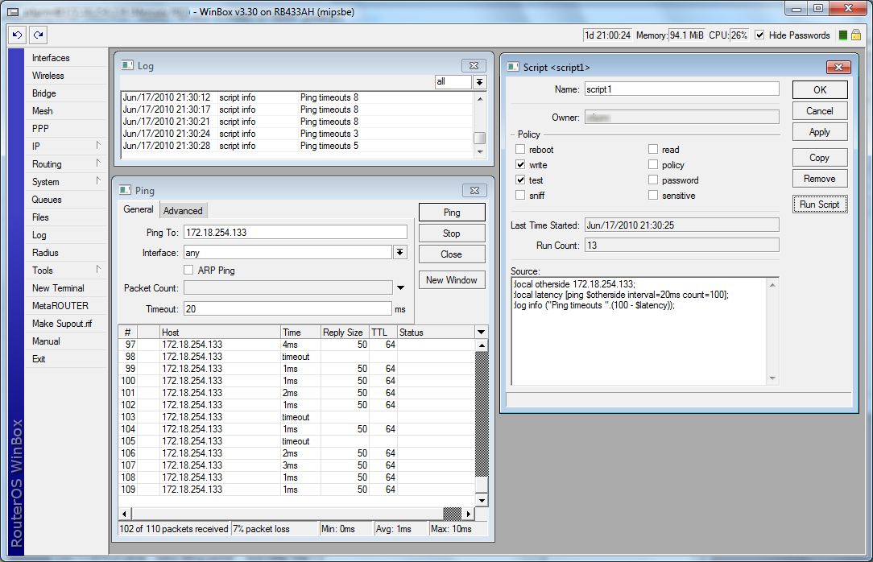Image resolution: width=873 pixels, height=562 pixels.
Task: Expand the Interface dropdown in Ping
Action: tap(400, 253)
